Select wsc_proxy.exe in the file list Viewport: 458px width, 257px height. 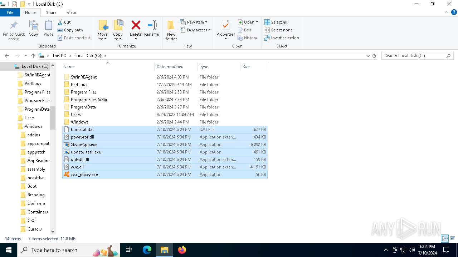coord(165,175)
